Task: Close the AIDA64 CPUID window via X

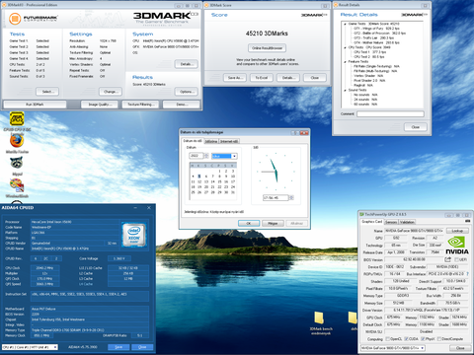Action: [149, 208]
